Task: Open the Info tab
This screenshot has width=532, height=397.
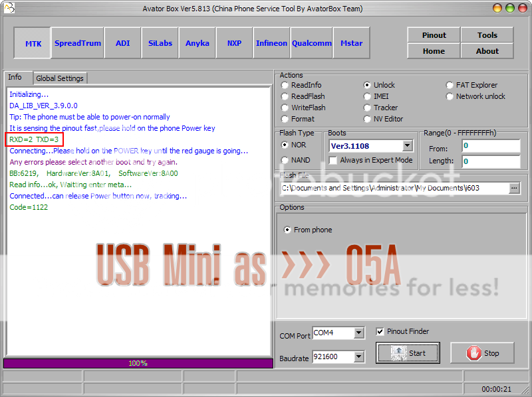Action: pyautogui.click(x=19, y=77)
